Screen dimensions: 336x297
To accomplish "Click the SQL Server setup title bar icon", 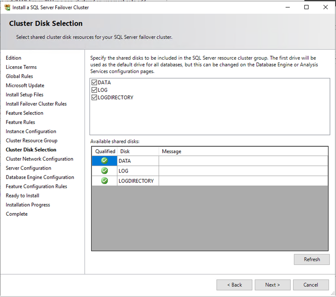I will [7, 7].
